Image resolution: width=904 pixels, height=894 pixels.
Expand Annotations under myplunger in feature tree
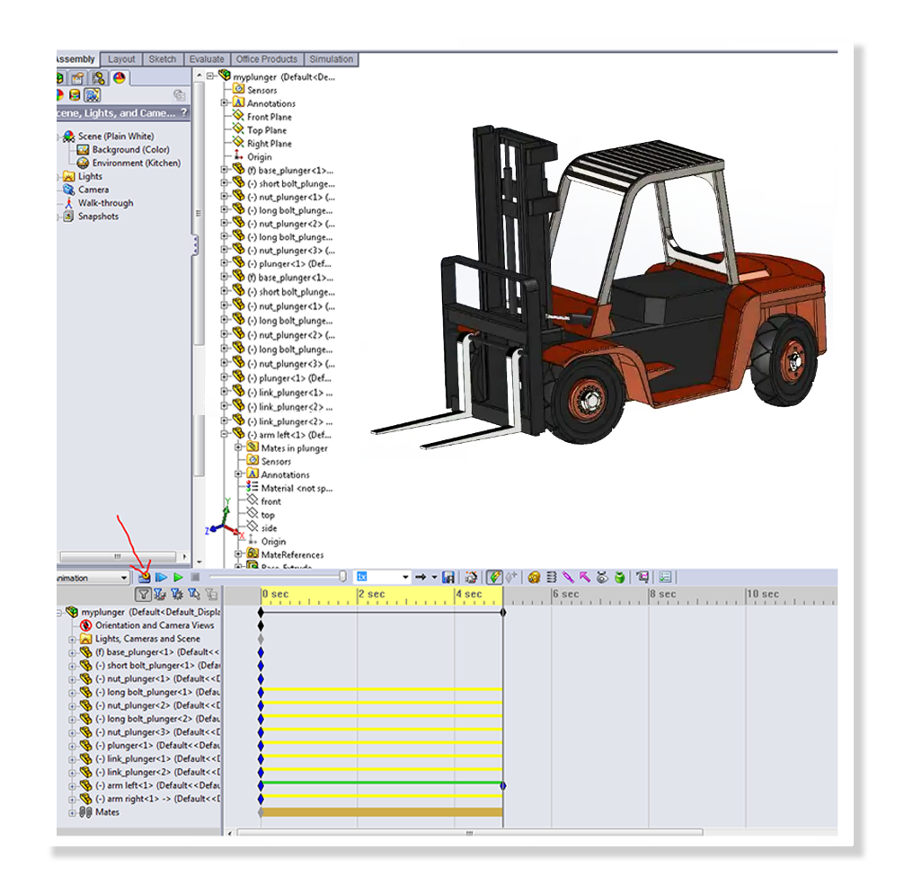[225, 102]
